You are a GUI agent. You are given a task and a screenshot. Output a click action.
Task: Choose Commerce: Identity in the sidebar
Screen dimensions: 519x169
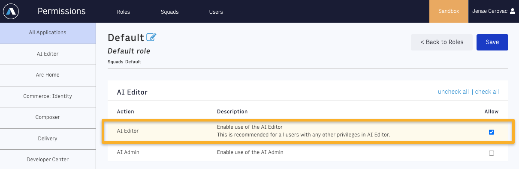[x=48, y=96]
